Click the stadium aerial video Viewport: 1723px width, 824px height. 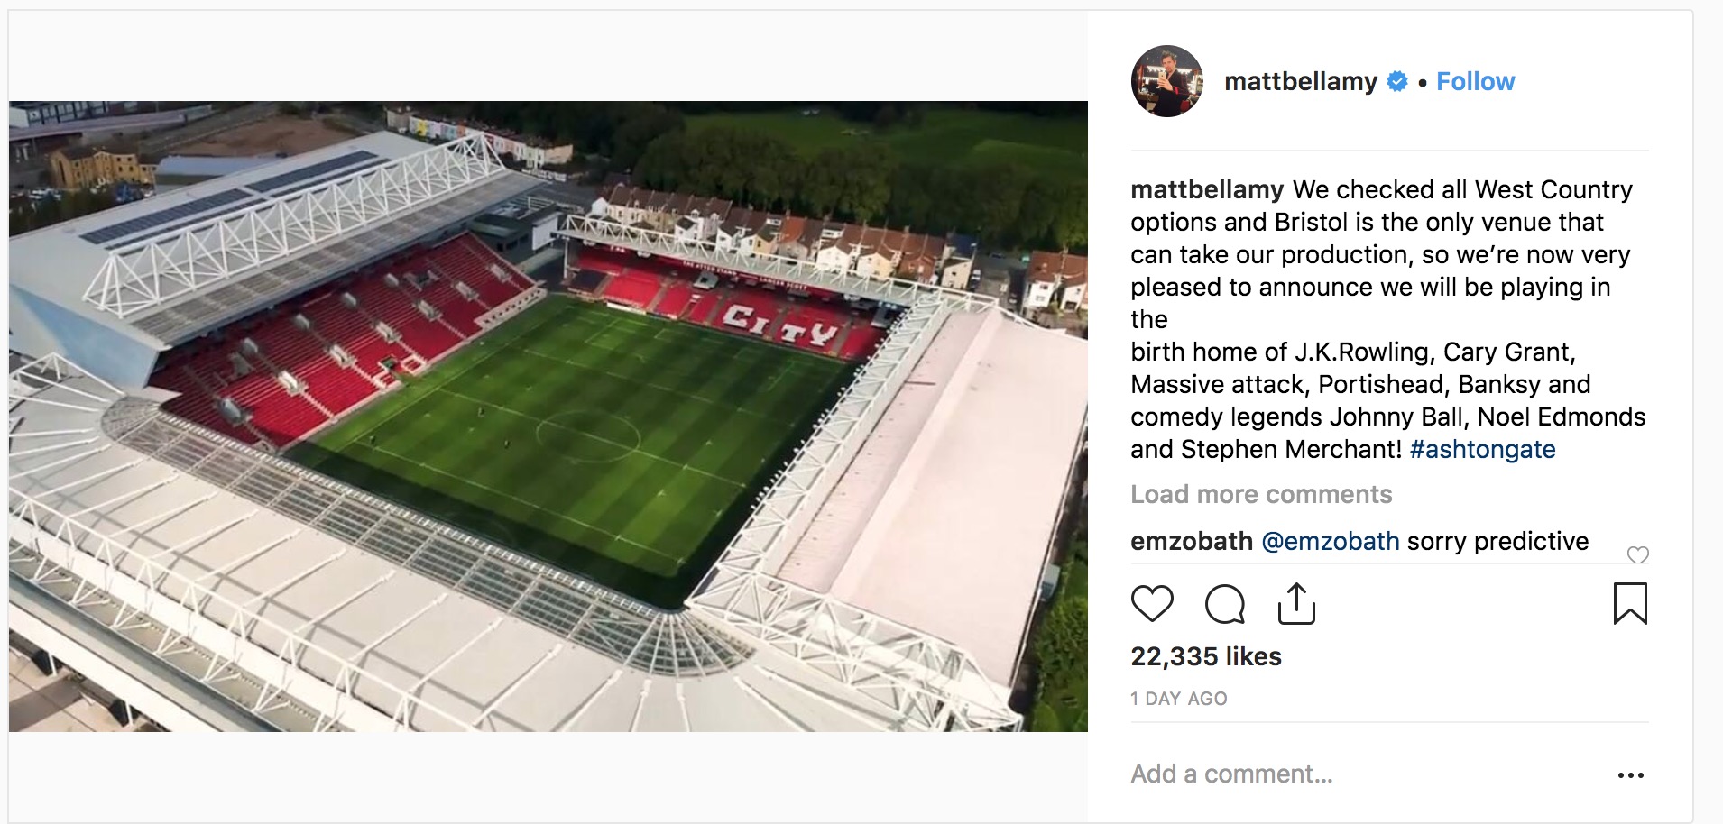pos(548,416)
